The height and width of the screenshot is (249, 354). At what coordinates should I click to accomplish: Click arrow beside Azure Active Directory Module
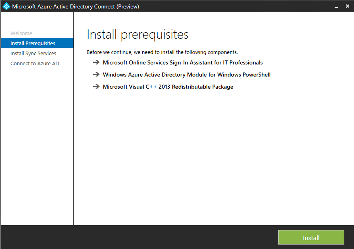tap(96, 75)
